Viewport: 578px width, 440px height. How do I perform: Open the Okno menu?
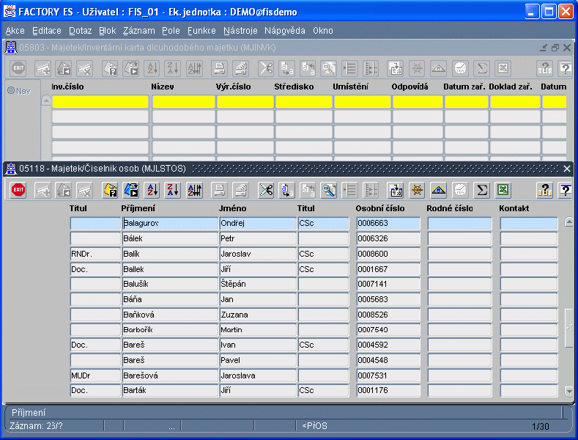coord(323,31)
